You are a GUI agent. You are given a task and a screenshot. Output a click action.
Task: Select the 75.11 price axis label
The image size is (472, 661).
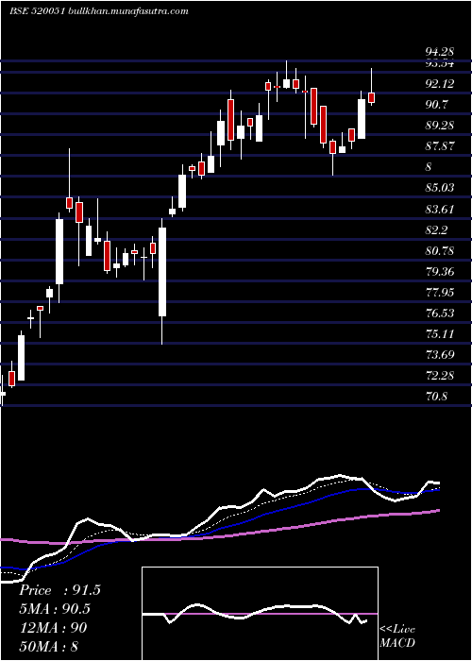pyautogui.click(x=440, y=334)
